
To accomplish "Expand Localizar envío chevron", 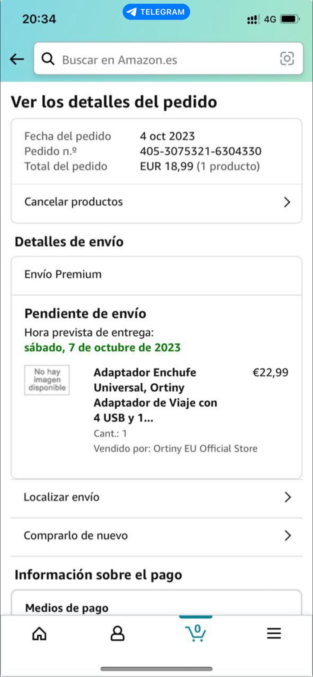I will 288,497.
